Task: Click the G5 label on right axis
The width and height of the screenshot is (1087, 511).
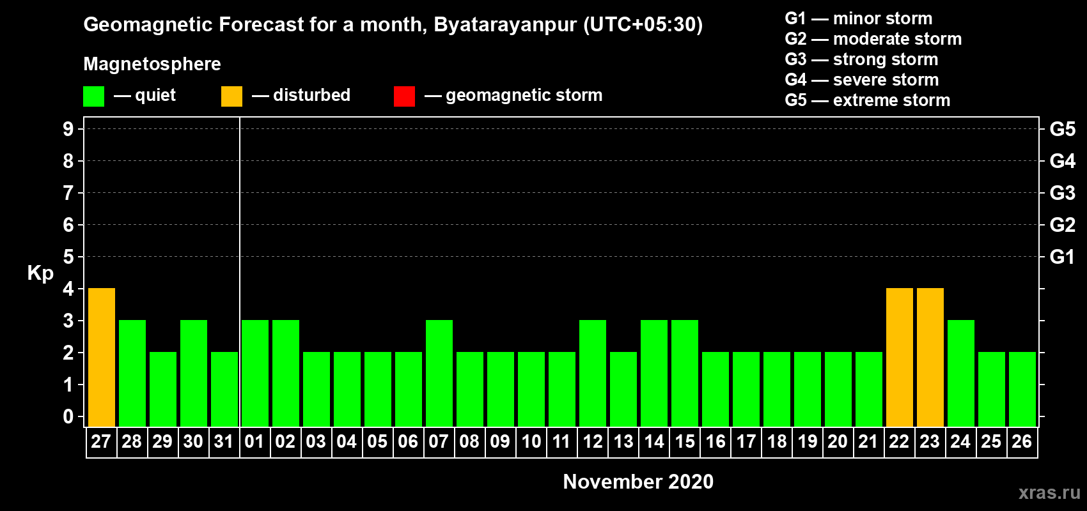Action: click(1063, 129)
